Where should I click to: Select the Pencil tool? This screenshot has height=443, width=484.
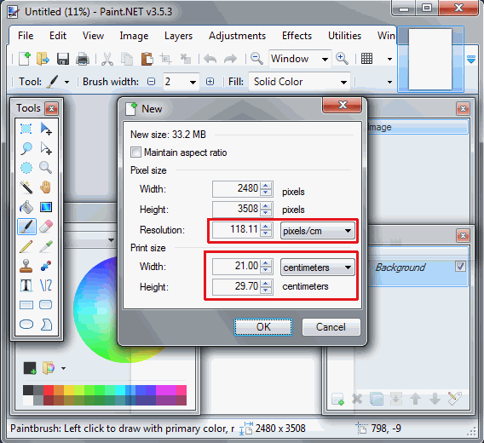26,247
